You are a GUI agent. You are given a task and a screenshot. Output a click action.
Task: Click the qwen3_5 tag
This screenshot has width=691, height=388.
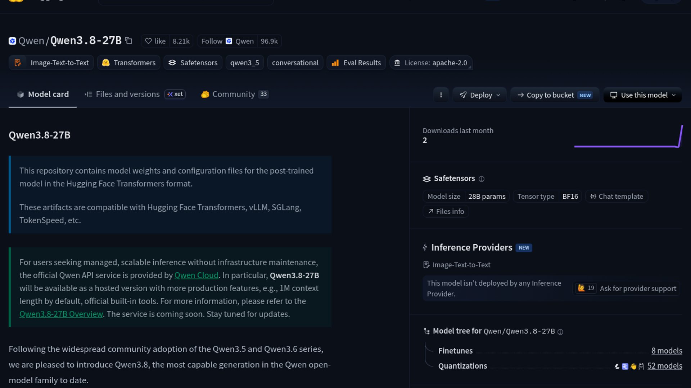[245, 63]
